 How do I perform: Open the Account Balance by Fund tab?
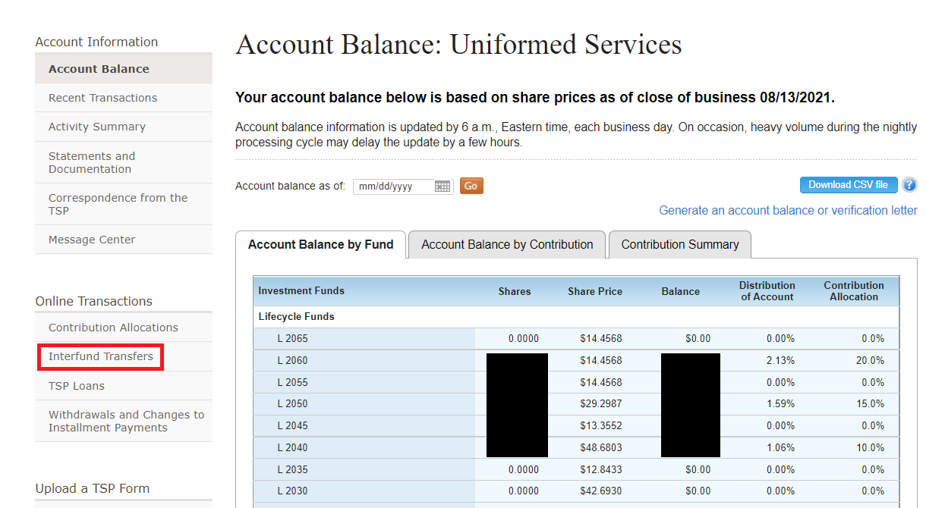coord(320,244)
